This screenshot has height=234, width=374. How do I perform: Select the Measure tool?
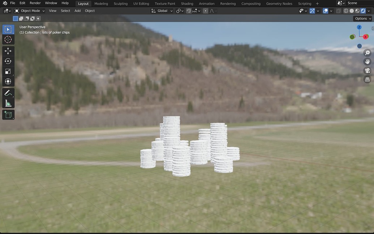8,103
